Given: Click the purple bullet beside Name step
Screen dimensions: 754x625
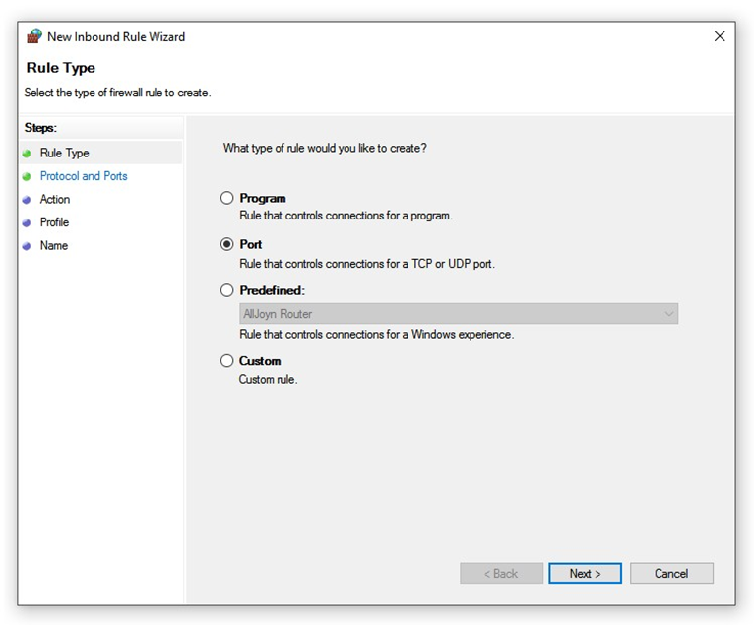Looking at the screenshot, I should pyautogui.click(x=27, y=246).
